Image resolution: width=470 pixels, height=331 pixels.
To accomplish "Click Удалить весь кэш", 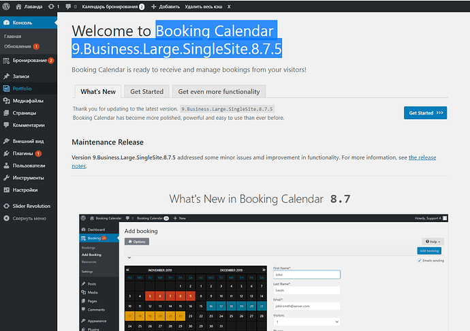I will tap(204, 7).
